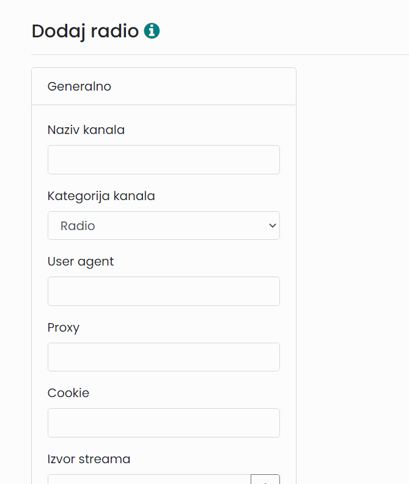Click the add button beside Izvor streama field
The height and width of the screenshot is (484, 409).
(x=265, y=479)
